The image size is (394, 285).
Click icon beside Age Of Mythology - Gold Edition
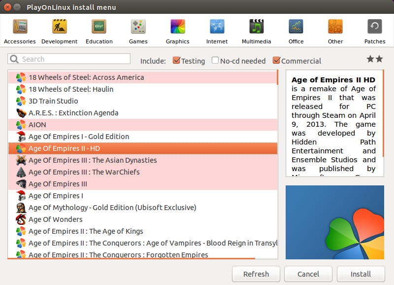(21, 208)
